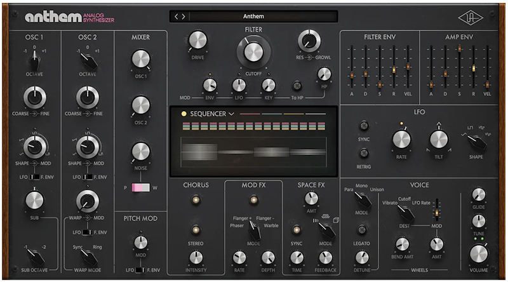The width and height of the screenshot is (508, 282).
Task: Click the OSC 2 Octave switch
Action: pos(88,60)
